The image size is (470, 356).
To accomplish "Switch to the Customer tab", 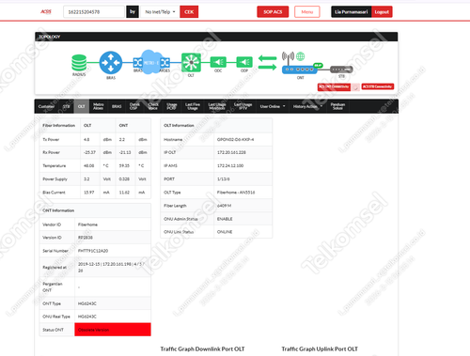I will pos(46,106).
